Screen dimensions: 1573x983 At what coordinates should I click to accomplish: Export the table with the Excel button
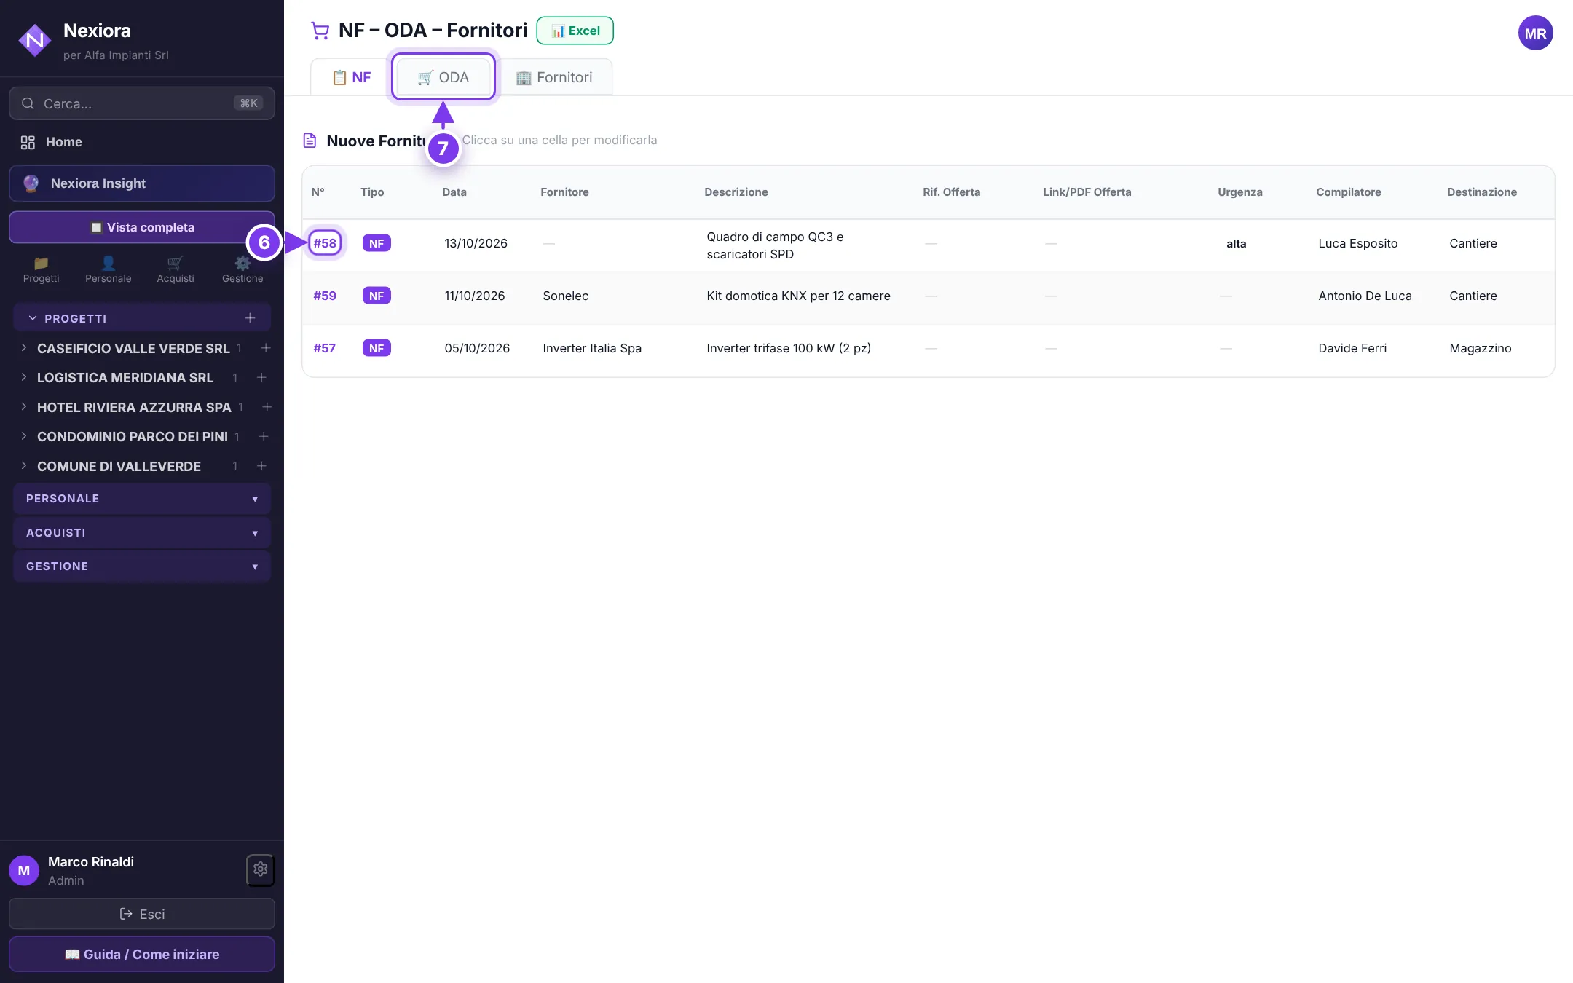coord(575,31)
